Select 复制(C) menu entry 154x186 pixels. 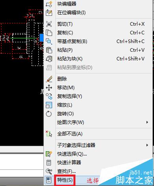tap(65, 33)
